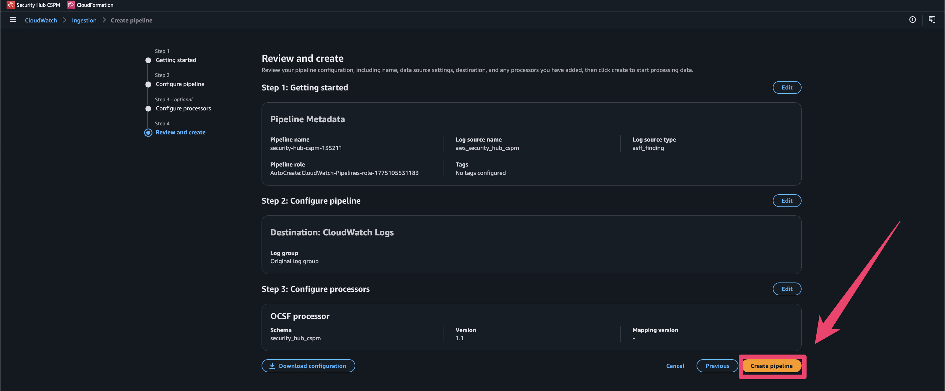This screenshot has height=391, width=945.
Task: Edit Step 2 Configure pipeline section
Action: click(787, 200)
